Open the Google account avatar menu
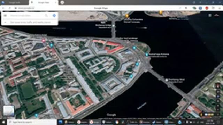Viewport: 223px width, 125px height. coord(217,15)
